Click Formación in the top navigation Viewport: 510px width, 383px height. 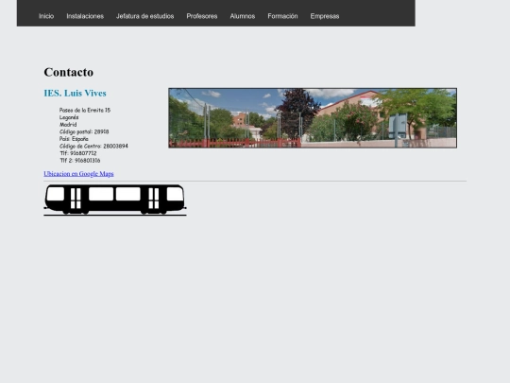282,16
